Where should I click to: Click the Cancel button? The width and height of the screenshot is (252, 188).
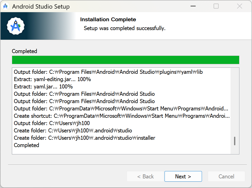tap(226, 176)
